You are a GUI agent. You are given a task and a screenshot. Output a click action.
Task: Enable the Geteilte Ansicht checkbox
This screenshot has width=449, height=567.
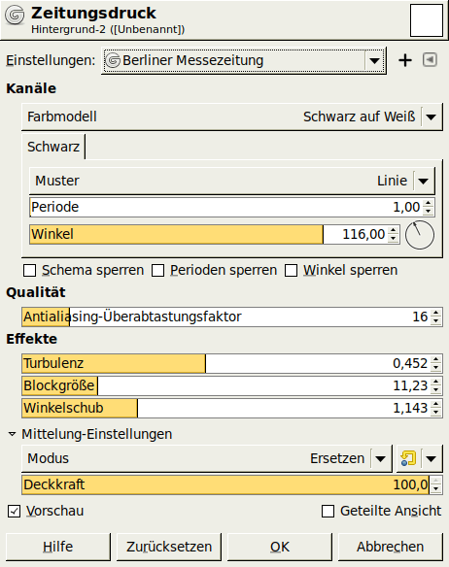tap(328, 511)
